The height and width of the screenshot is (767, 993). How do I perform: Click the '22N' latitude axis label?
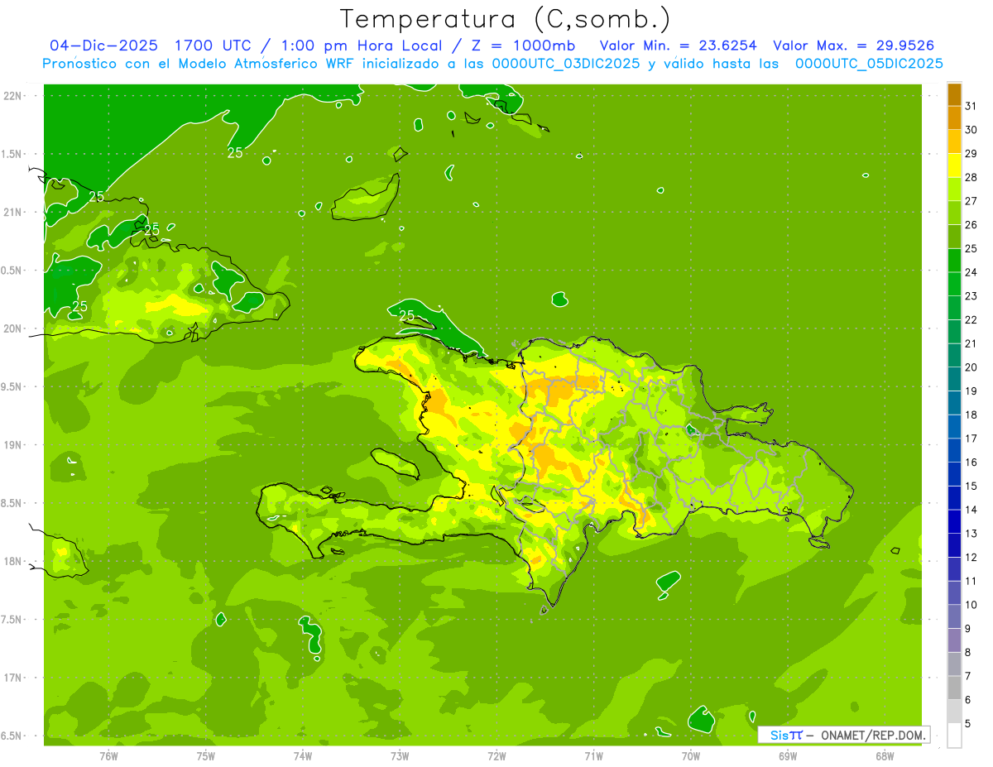[x=14, y=96]
